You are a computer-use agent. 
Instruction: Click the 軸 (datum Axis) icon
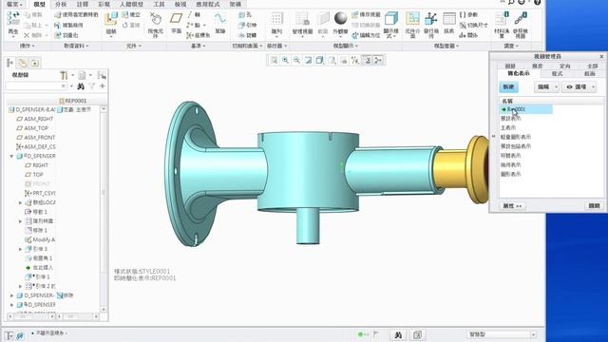(190, 15)
